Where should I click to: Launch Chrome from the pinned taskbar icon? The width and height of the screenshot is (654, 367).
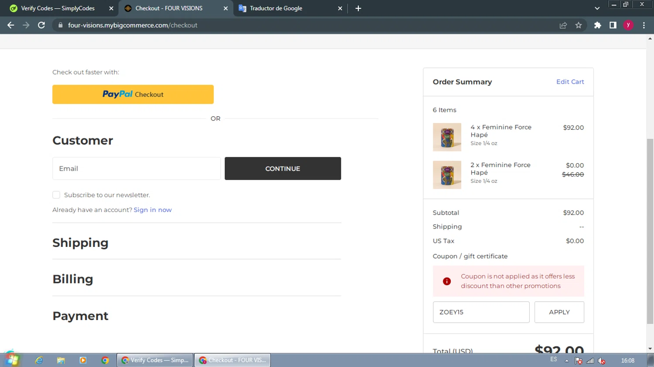tap(105, 360)
